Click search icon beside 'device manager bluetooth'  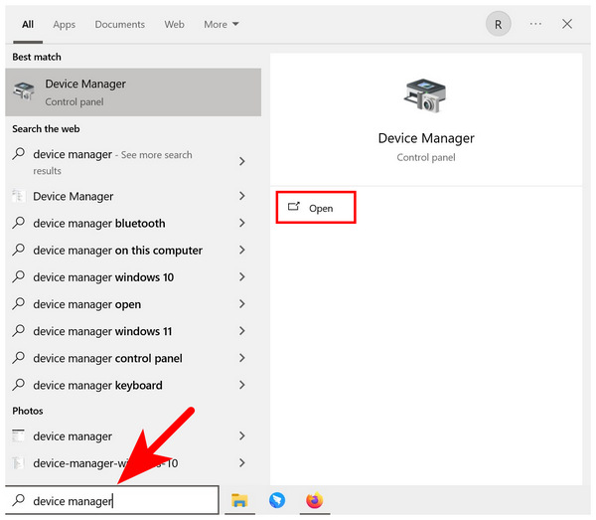point(18,223)
